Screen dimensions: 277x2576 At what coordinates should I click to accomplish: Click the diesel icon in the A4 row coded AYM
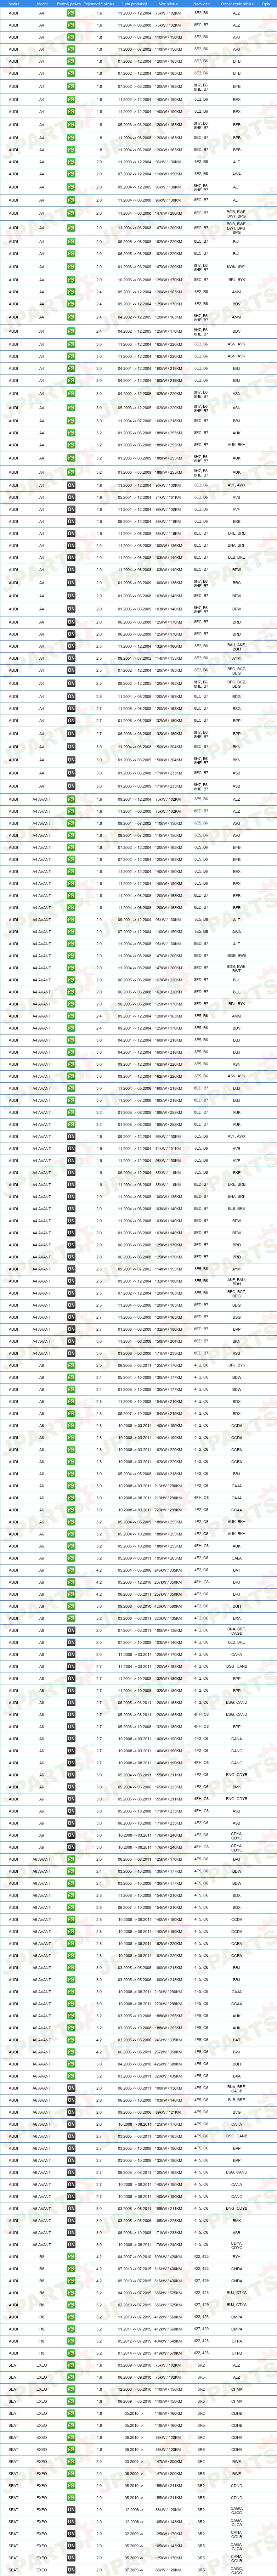(71, 658)
